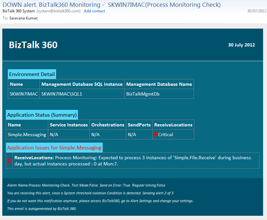
Task: Click the Critical status text
Action: 166,135
